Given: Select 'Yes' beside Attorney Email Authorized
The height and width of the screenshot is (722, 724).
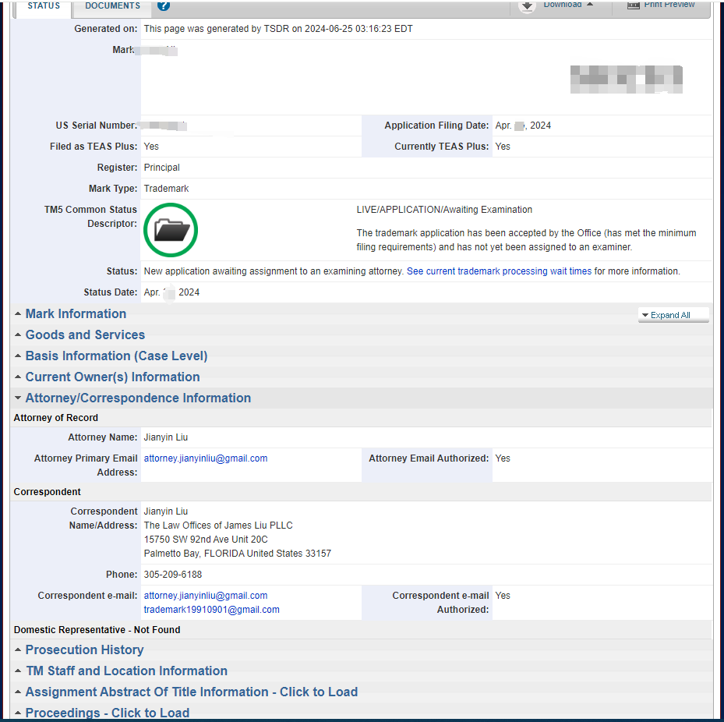Looking at the screenshot, I should 503,458.
